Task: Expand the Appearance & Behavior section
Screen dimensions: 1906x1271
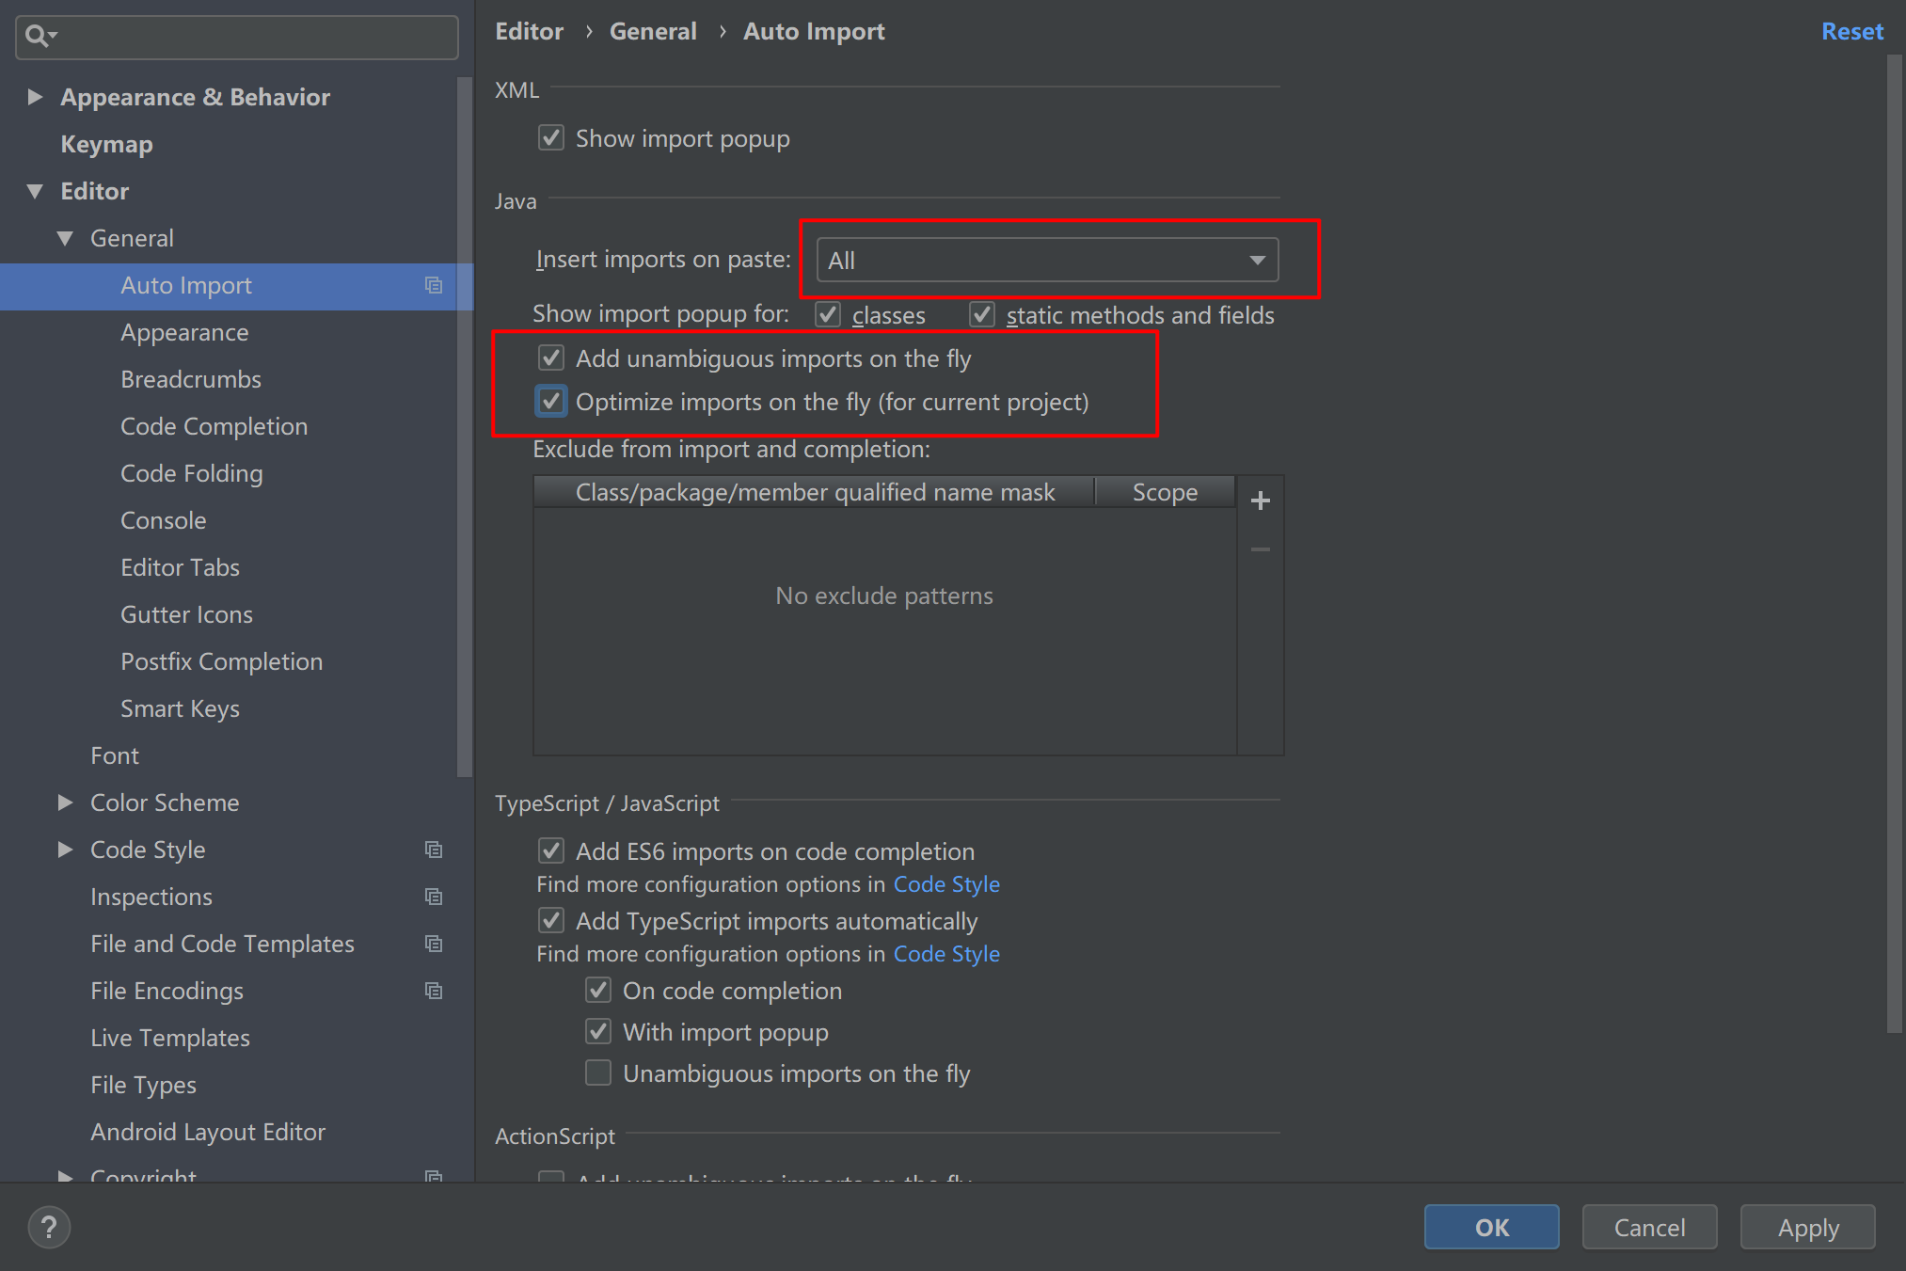Action: [x=35, y=97]
